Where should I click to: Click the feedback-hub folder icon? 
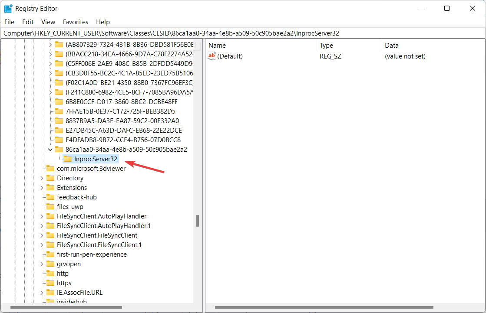tap(50, 197)
